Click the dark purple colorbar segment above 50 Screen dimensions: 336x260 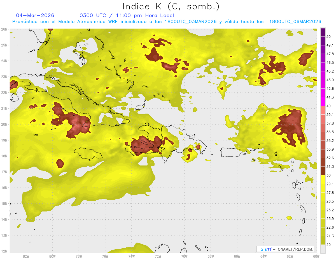323,32
